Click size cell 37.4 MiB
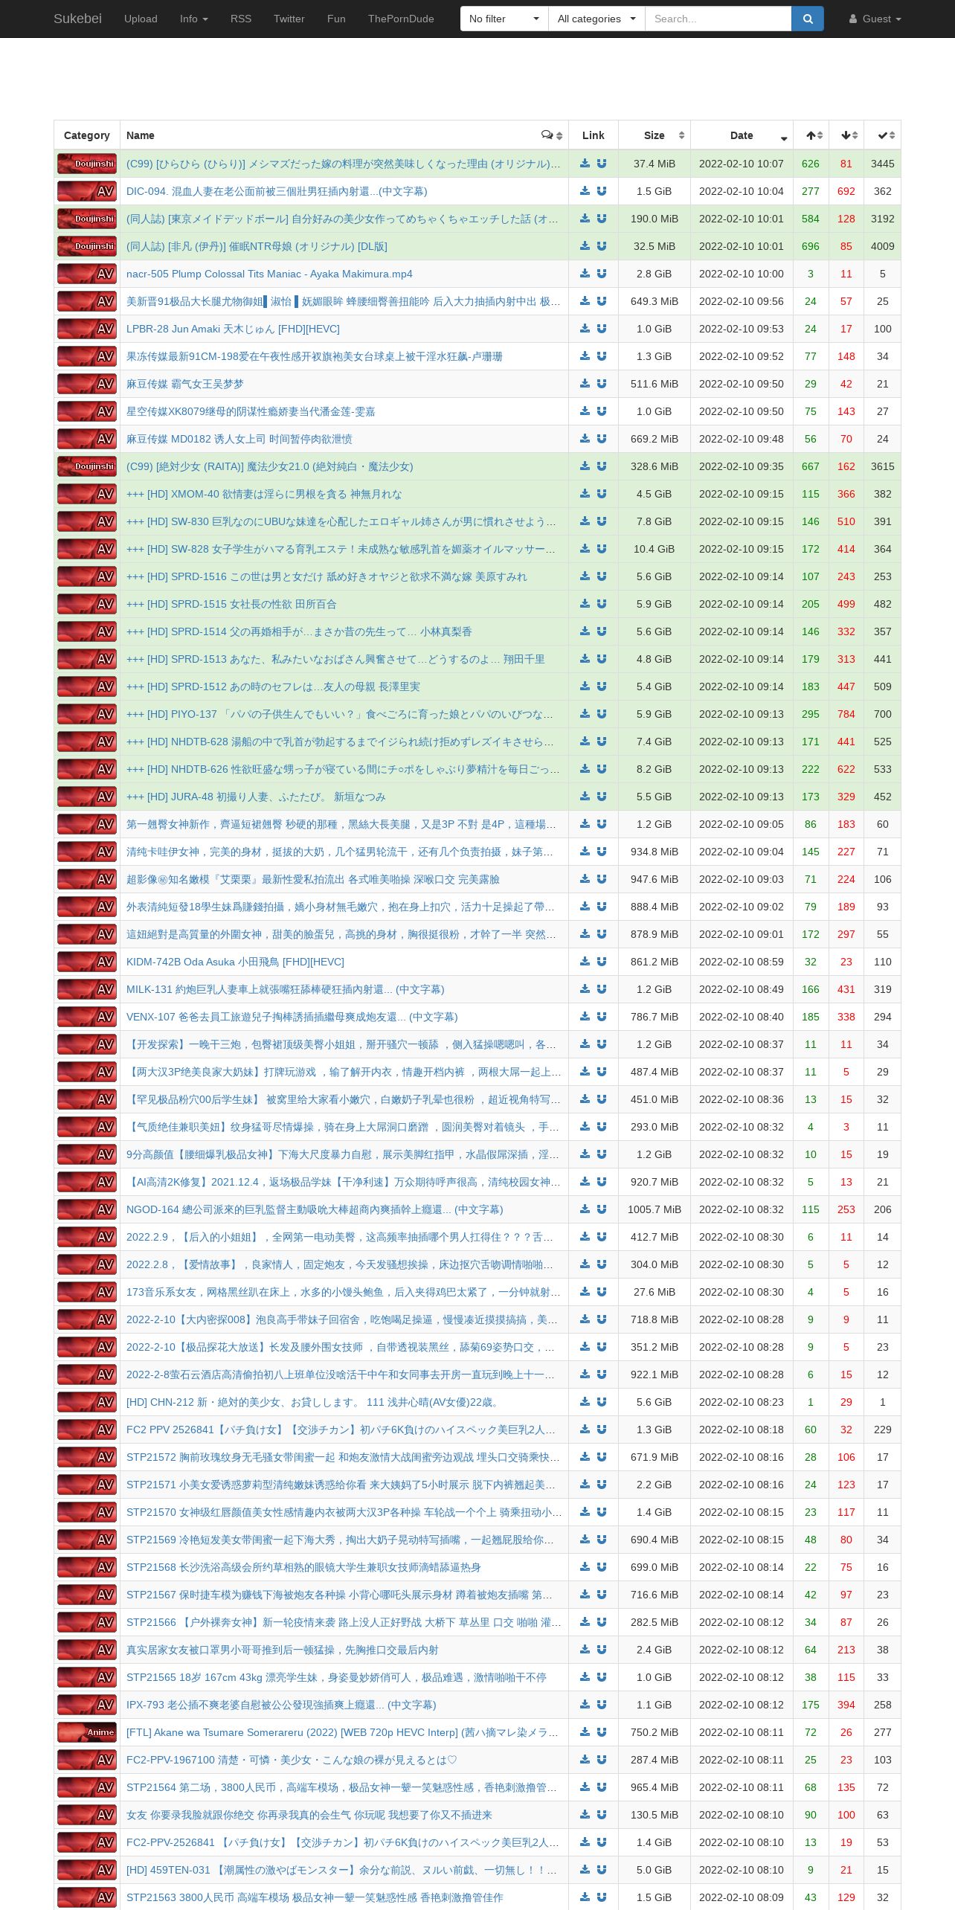Image resolution: width=955 pixels, height=1910 pixels. 655,164
